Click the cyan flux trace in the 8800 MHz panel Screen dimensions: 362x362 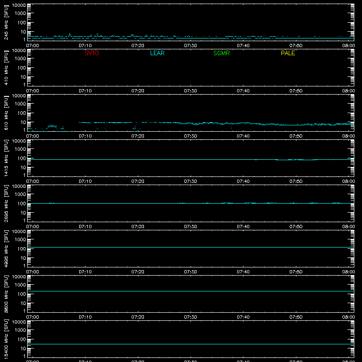click(x=191, y=291)
